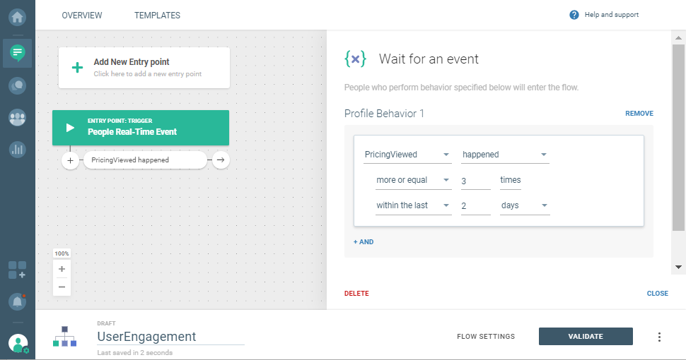Open the Home icon in sidebar
Viewport: 686px width, 360px height.
[17, 15]
